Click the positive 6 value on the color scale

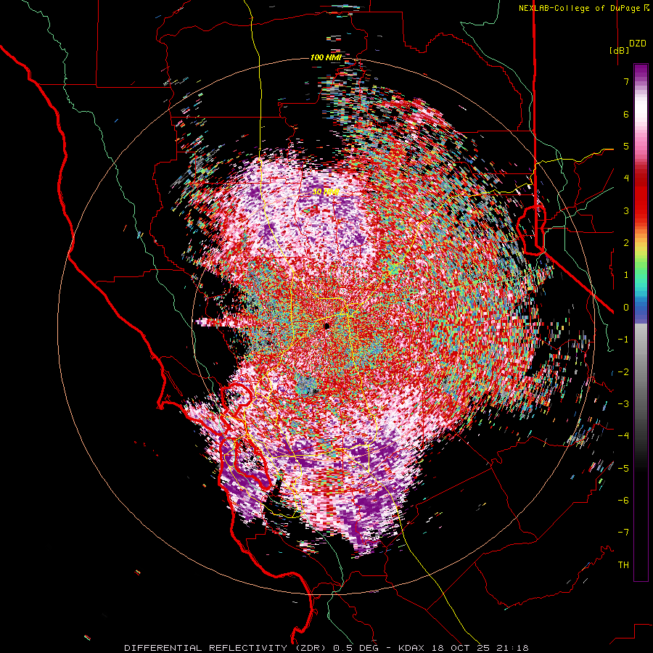(x=626, y=114)
